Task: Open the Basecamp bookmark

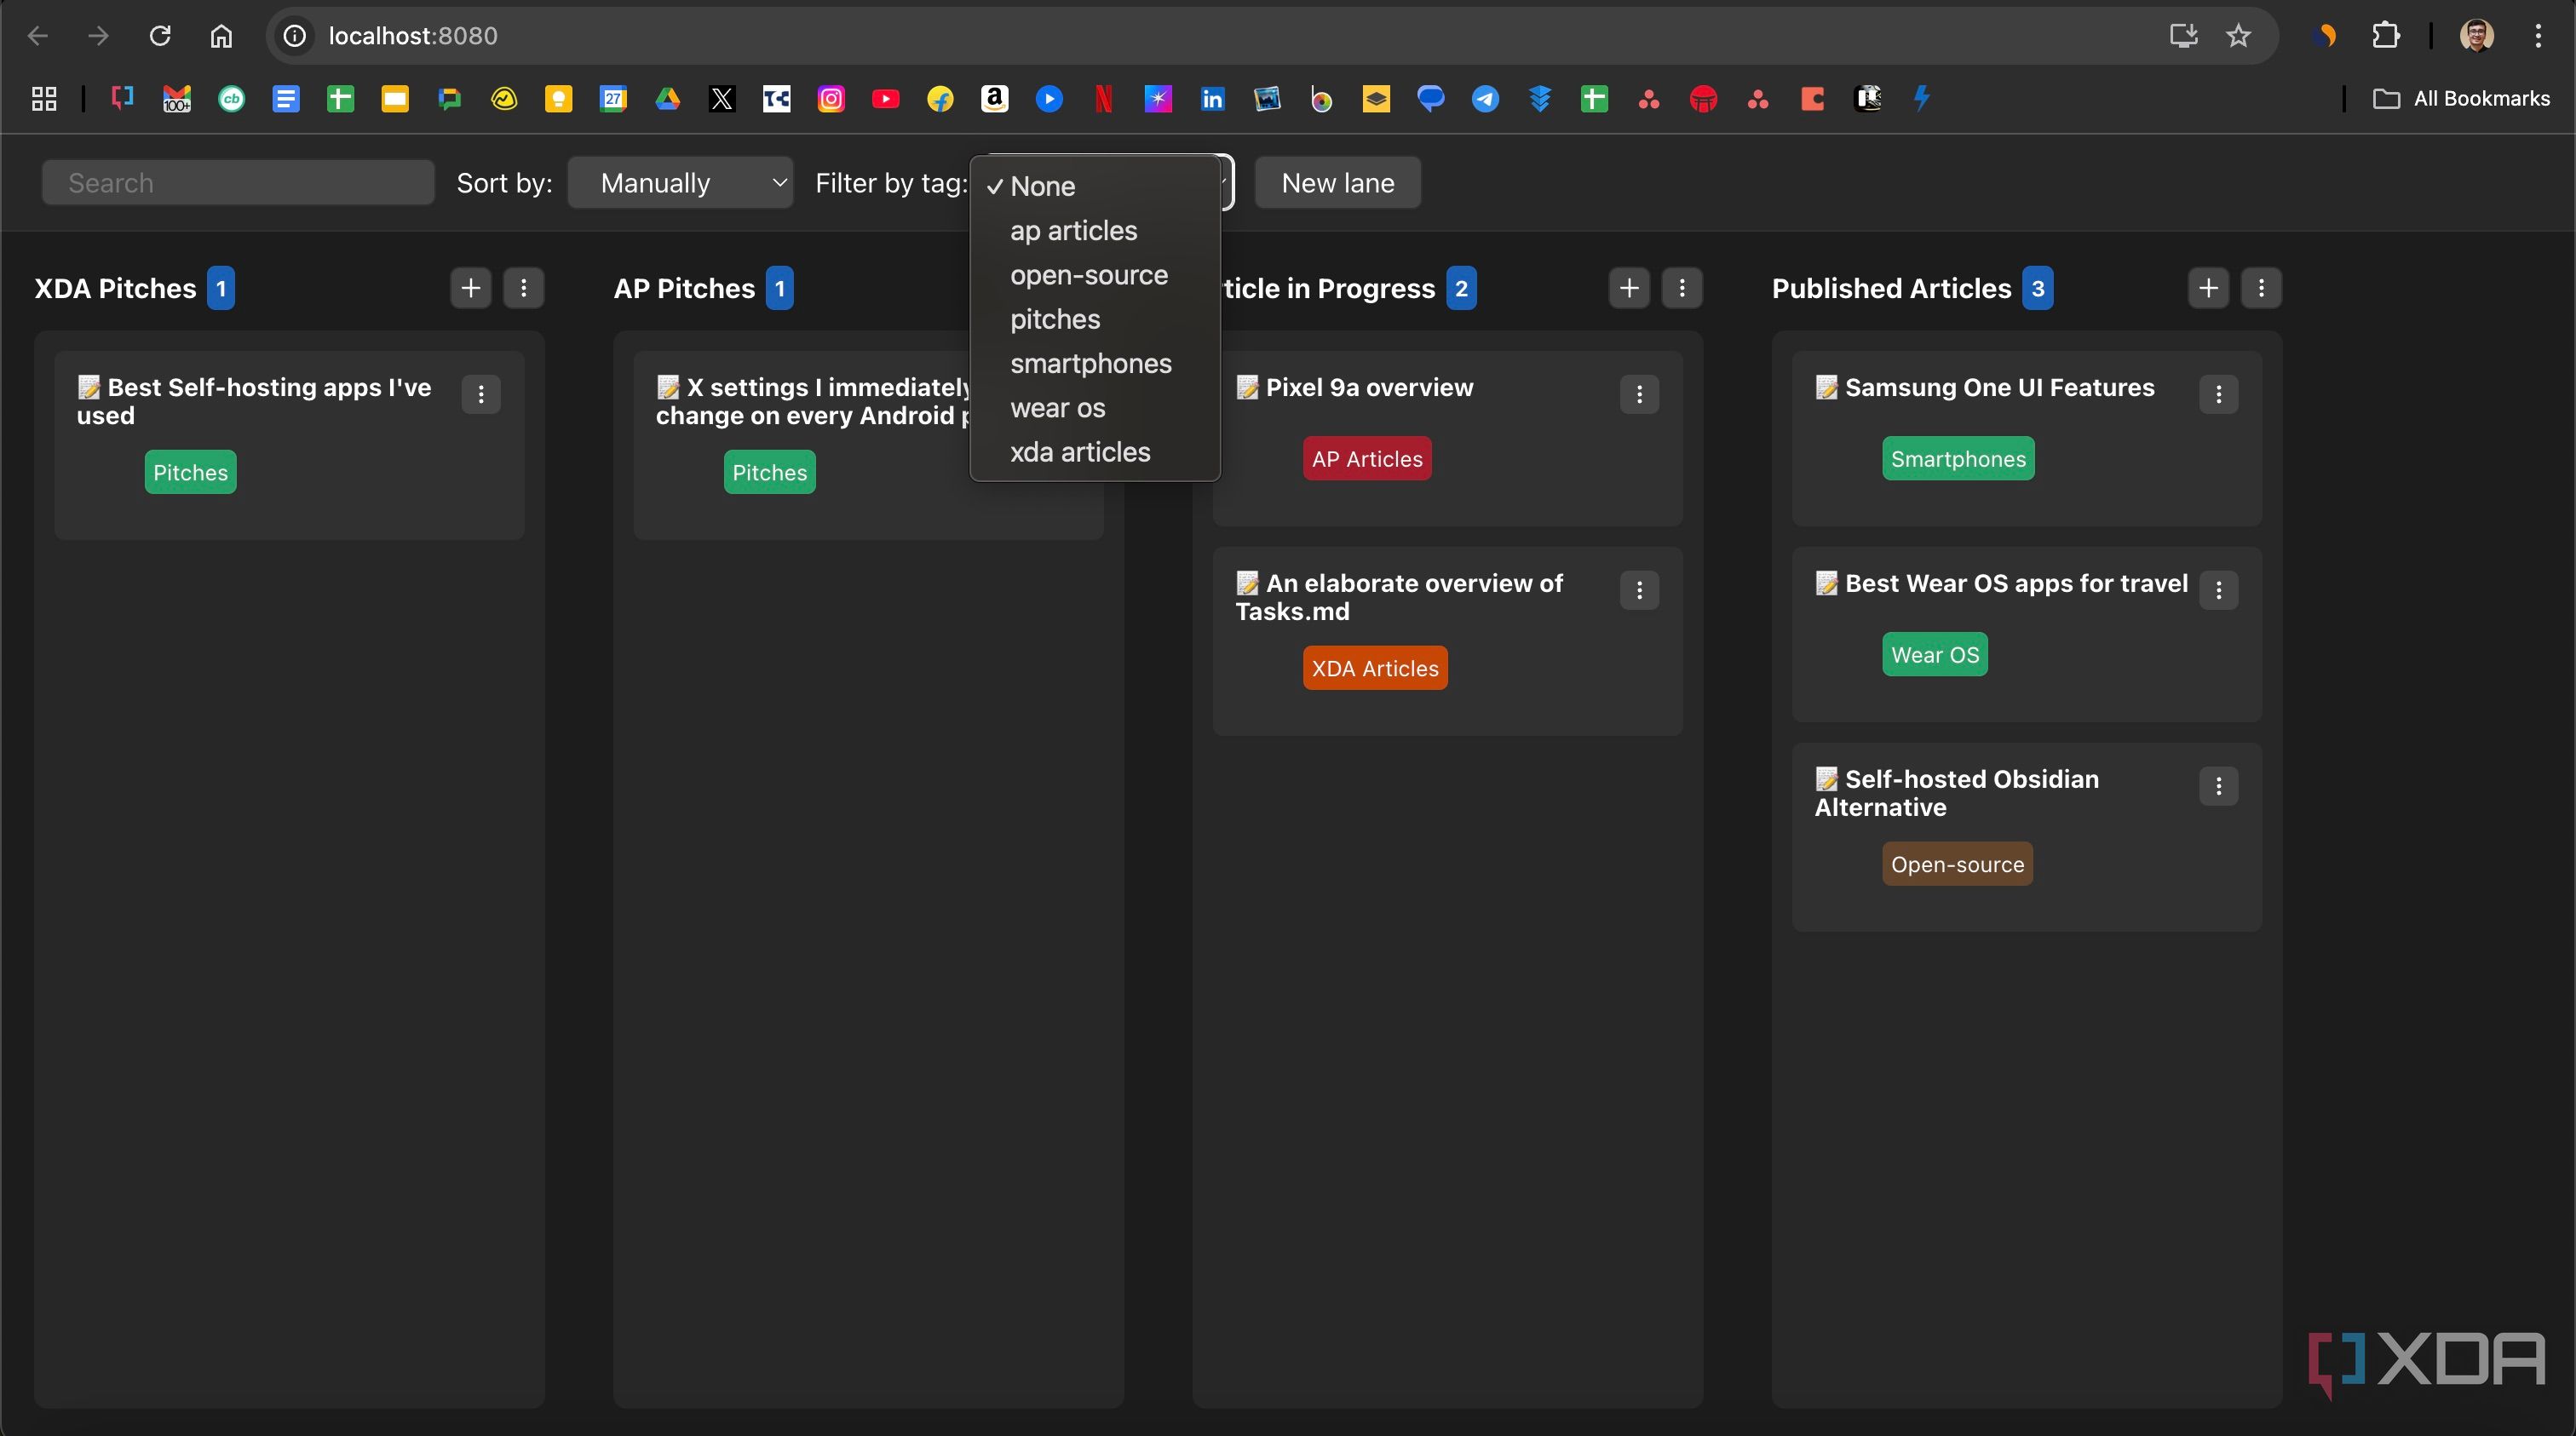Action: (x=504, y=98)
